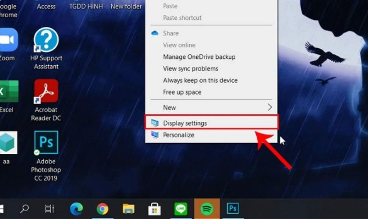Select the TGDD HÌNH desktop label
The image size is (368, 219).
[86, 6]
